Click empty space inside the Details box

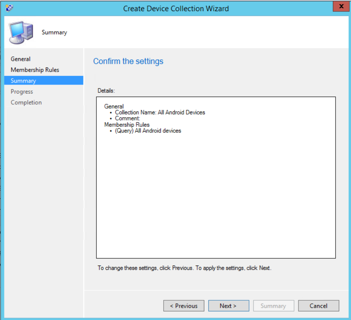coord(215,198)
